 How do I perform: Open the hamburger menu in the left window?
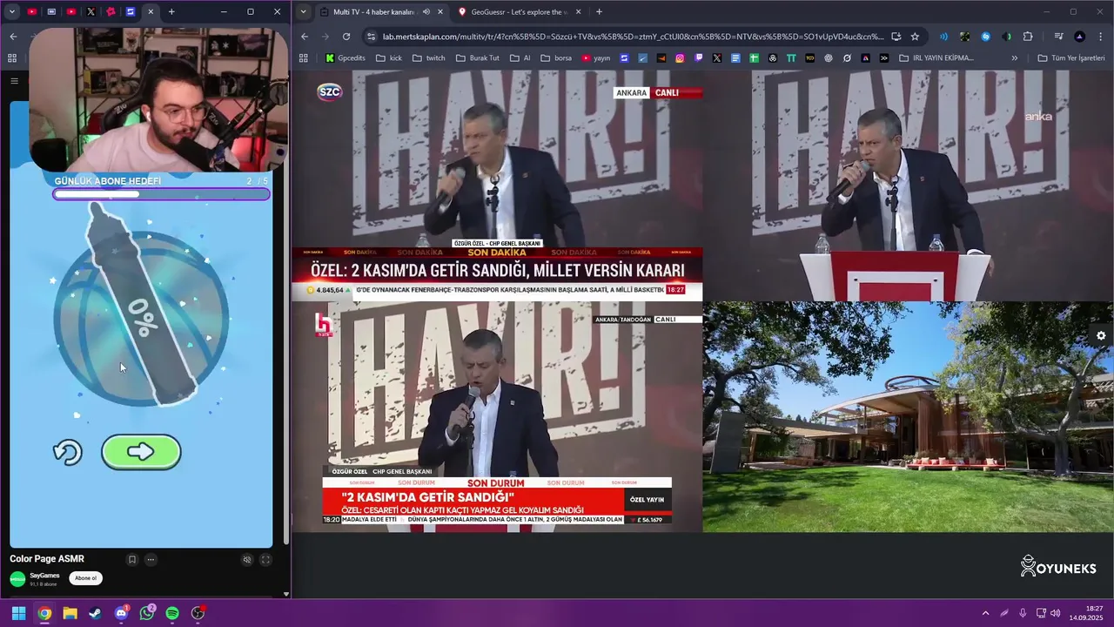pyautogui.click(x=14, y=81)
